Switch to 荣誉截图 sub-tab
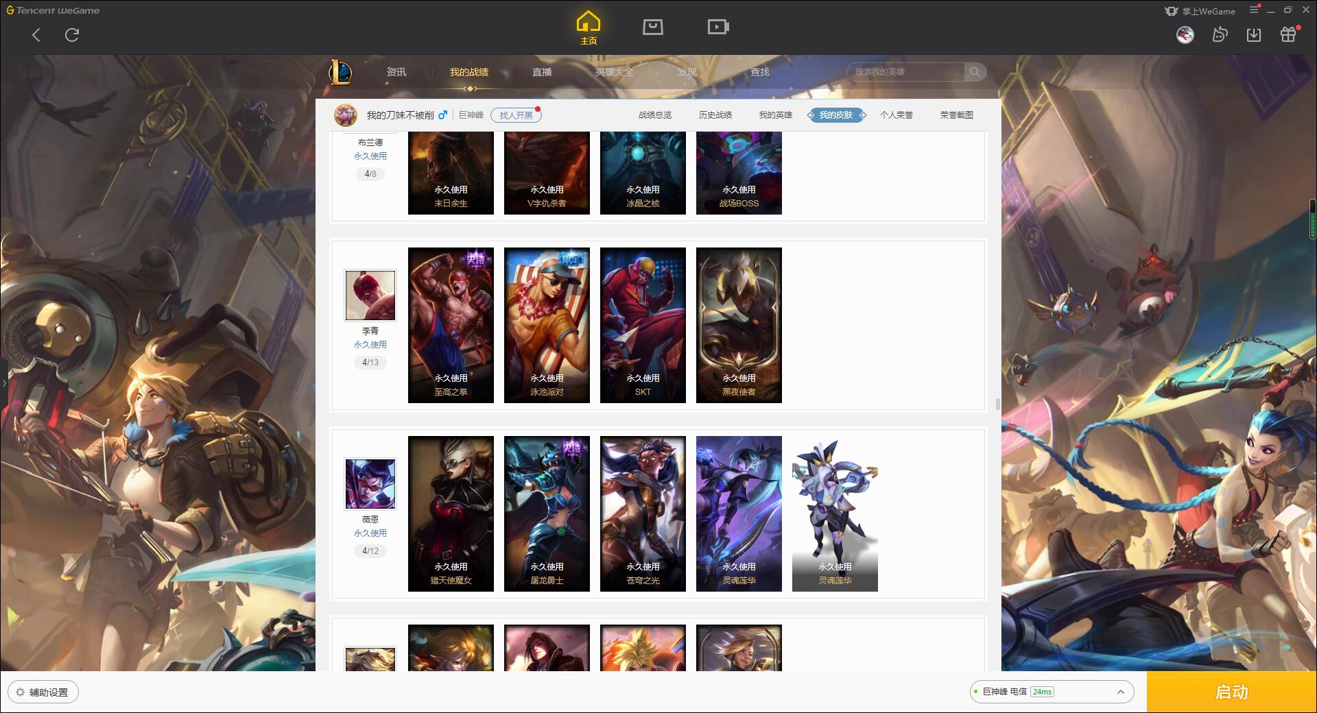 (957, 115)
